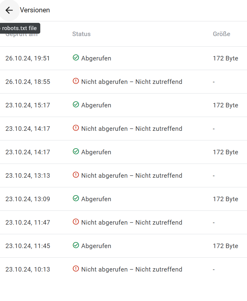Open the Abgerufen entry at 23.10.24, 11:45
Image resolution: width=247 pixels, height=301 pixels.
click(124, 246)
